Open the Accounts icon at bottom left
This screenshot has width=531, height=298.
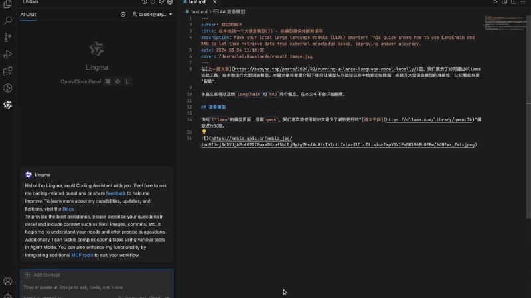[8, 281]
